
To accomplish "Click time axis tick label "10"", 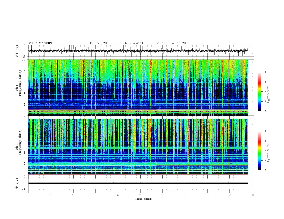I will [x=252, y=195].
